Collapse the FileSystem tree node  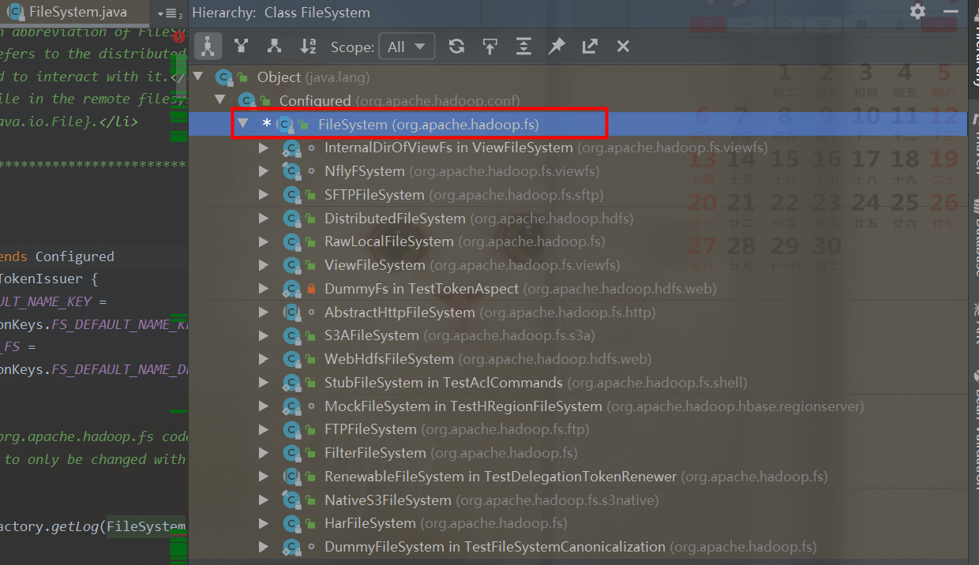click(243, 123)
